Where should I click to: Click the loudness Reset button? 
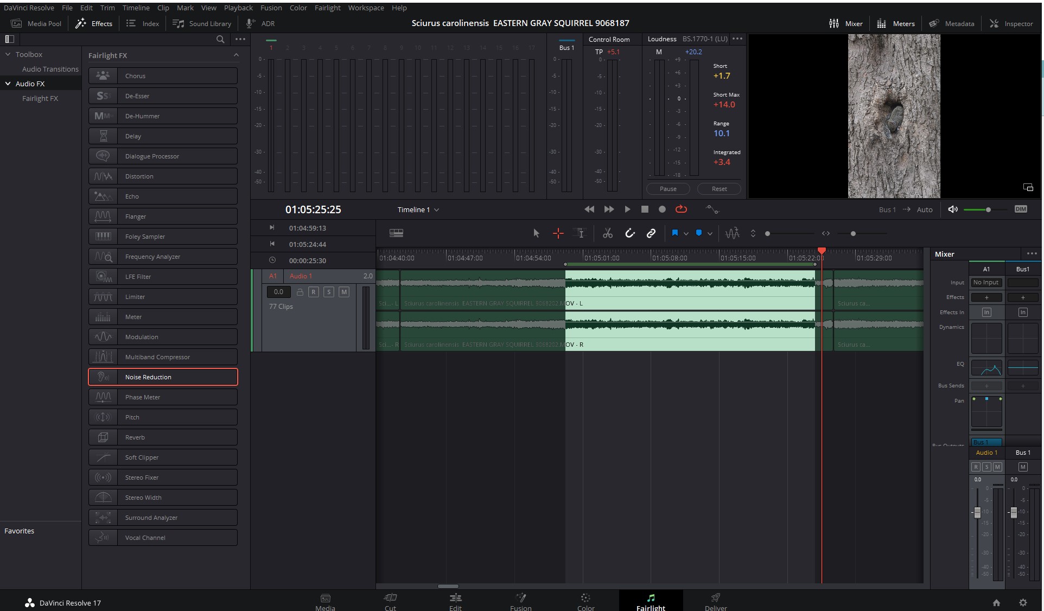[x=719, y=189]
